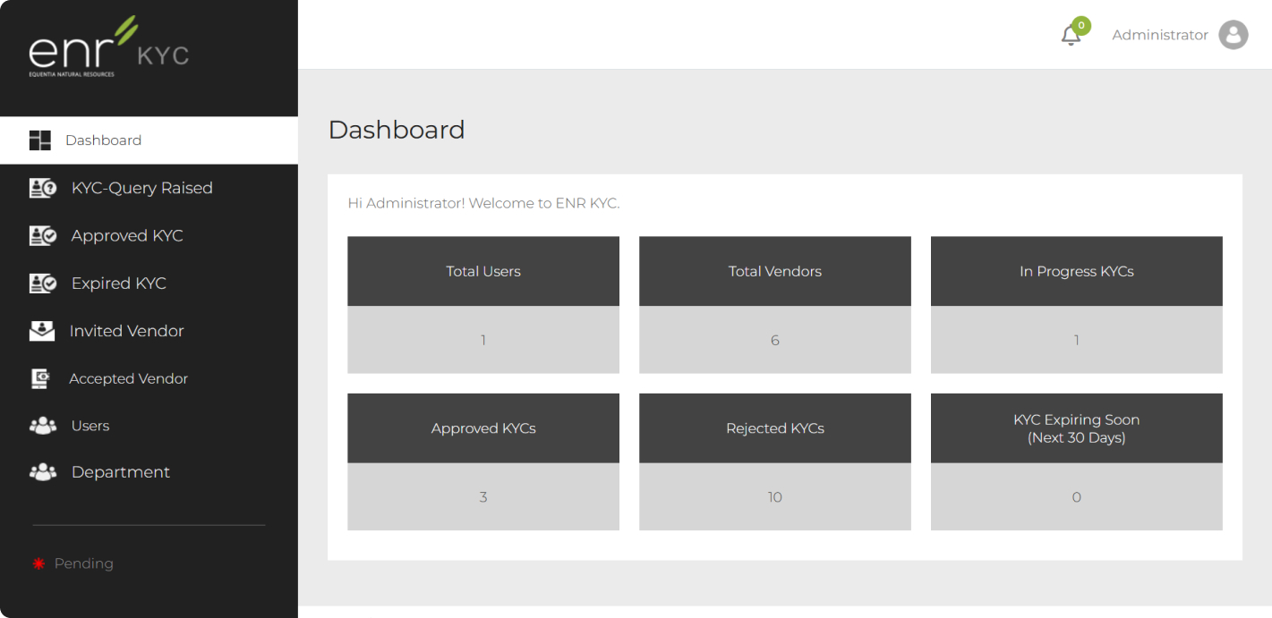1272x618 pixels.
Task: Open the KYC Expiring Soon card
Action: 1077,461
